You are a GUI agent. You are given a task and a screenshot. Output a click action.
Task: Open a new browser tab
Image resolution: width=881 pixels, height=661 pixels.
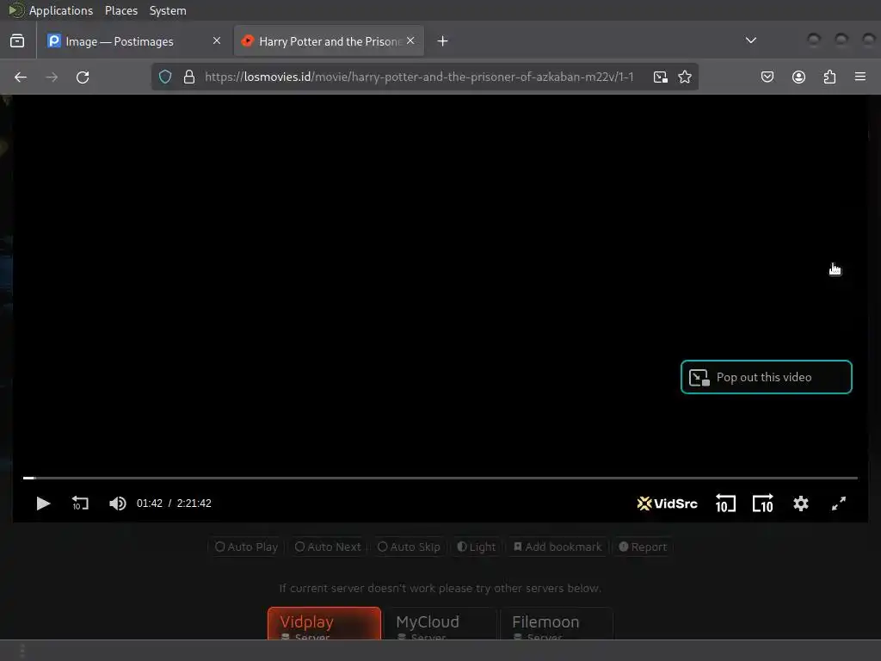pyautogui.click(x=442, y=41)
